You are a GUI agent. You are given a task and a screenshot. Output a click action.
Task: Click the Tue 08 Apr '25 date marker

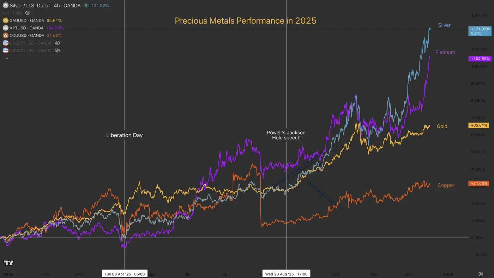[x=125, y=274]
